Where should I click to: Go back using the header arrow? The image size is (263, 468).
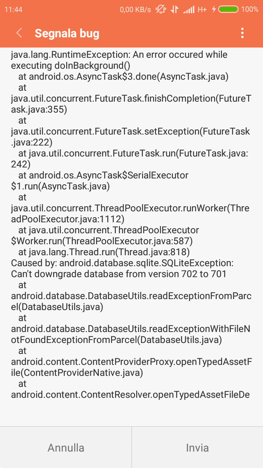(19, 33)
